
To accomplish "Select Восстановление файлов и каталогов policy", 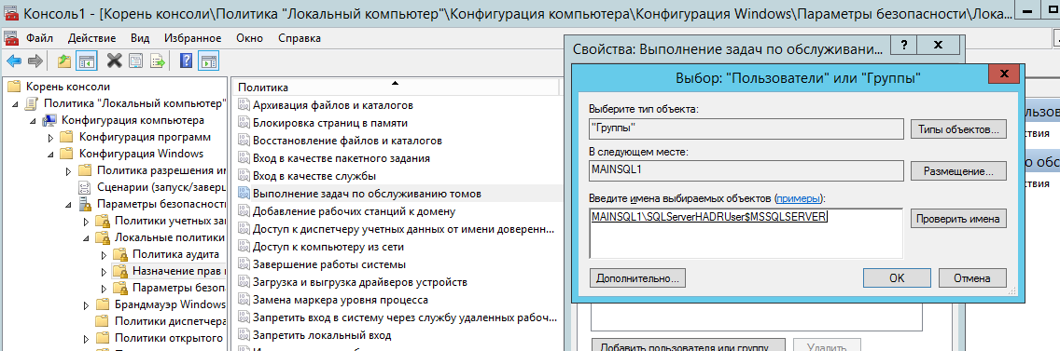I will click(x=347, y=141).
